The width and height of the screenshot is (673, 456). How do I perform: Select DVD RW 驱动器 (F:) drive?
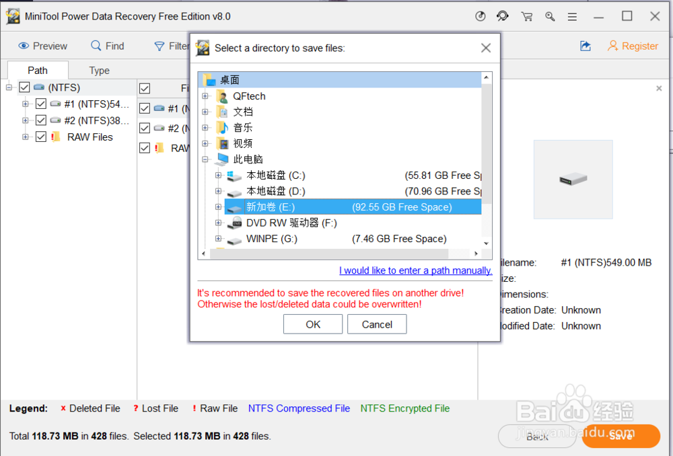[283, 223]
